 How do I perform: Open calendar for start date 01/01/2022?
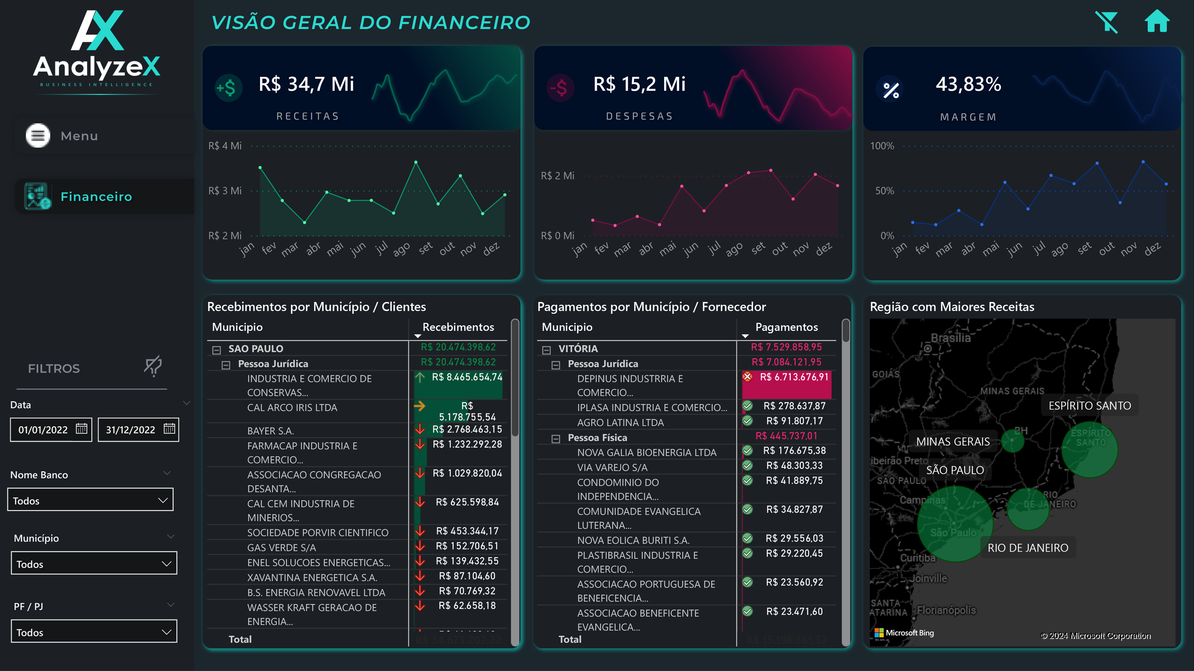pos(81,429)
